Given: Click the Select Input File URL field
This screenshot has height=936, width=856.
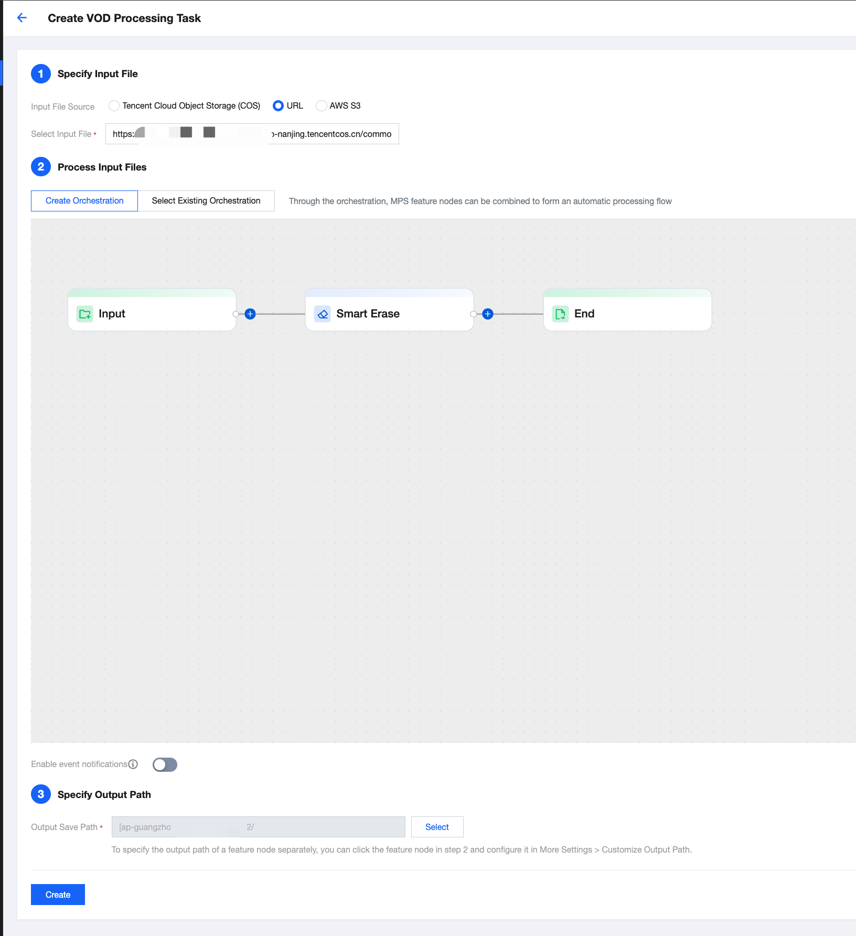Looking at the screenshot, I should tap(252, 134).
